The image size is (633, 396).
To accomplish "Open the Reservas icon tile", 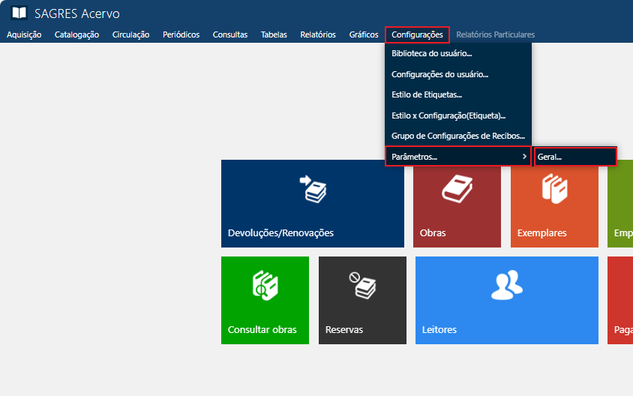I will pyautogui.click(x=362, y=286).
